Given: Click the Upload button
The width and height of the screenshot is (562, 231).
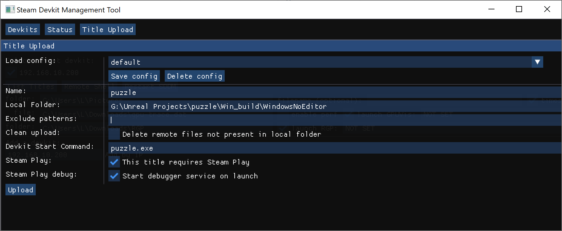Looking at the screenshot, I should (21, 190).
